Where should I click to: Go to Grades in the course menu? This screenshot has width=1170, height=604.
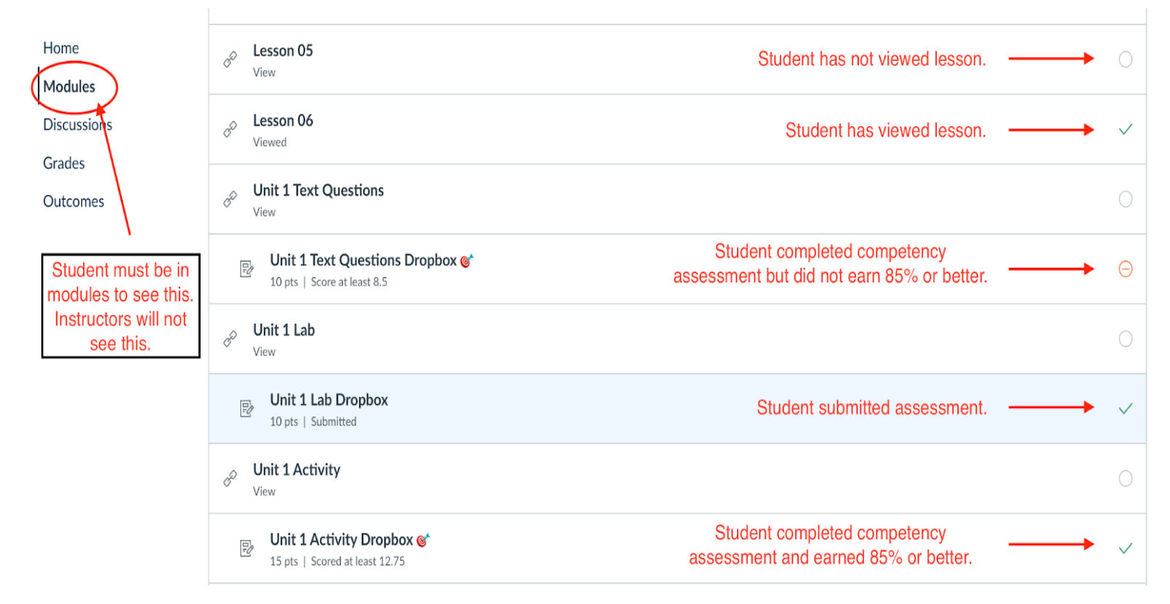point(64,163)
